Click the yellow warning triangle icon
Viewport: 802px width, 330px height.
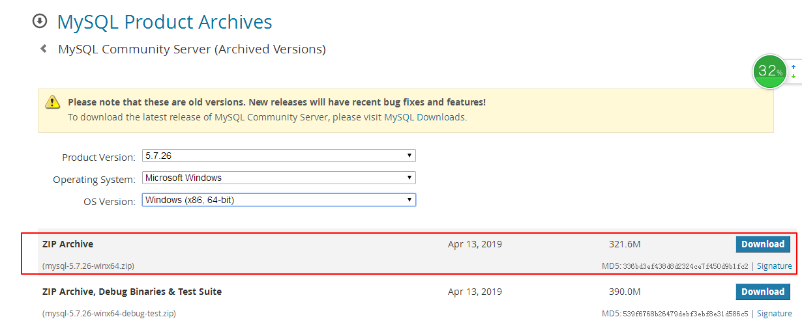pyautogui.click(x=52, y=102)
